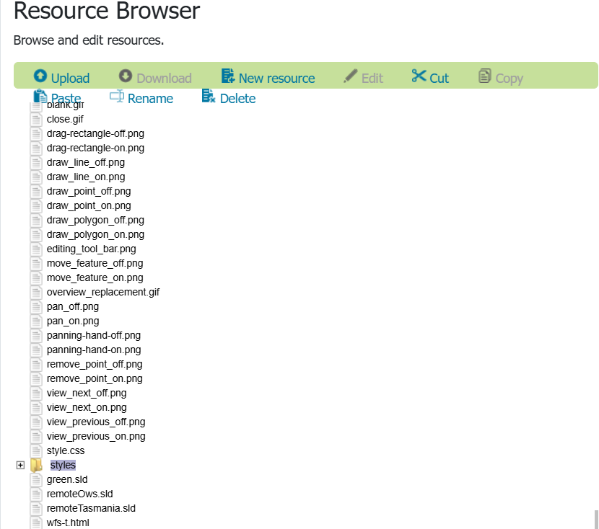
Task: Pick overview_replacement.gif in the list
Action: point(103,292)
